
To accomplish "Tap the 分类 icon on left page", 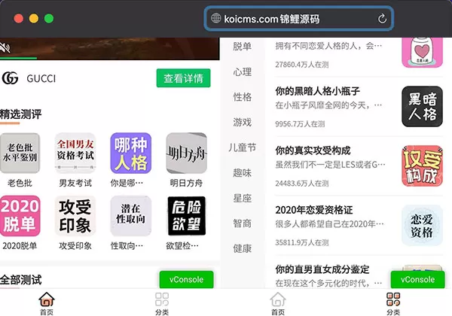I will point(162,303).
